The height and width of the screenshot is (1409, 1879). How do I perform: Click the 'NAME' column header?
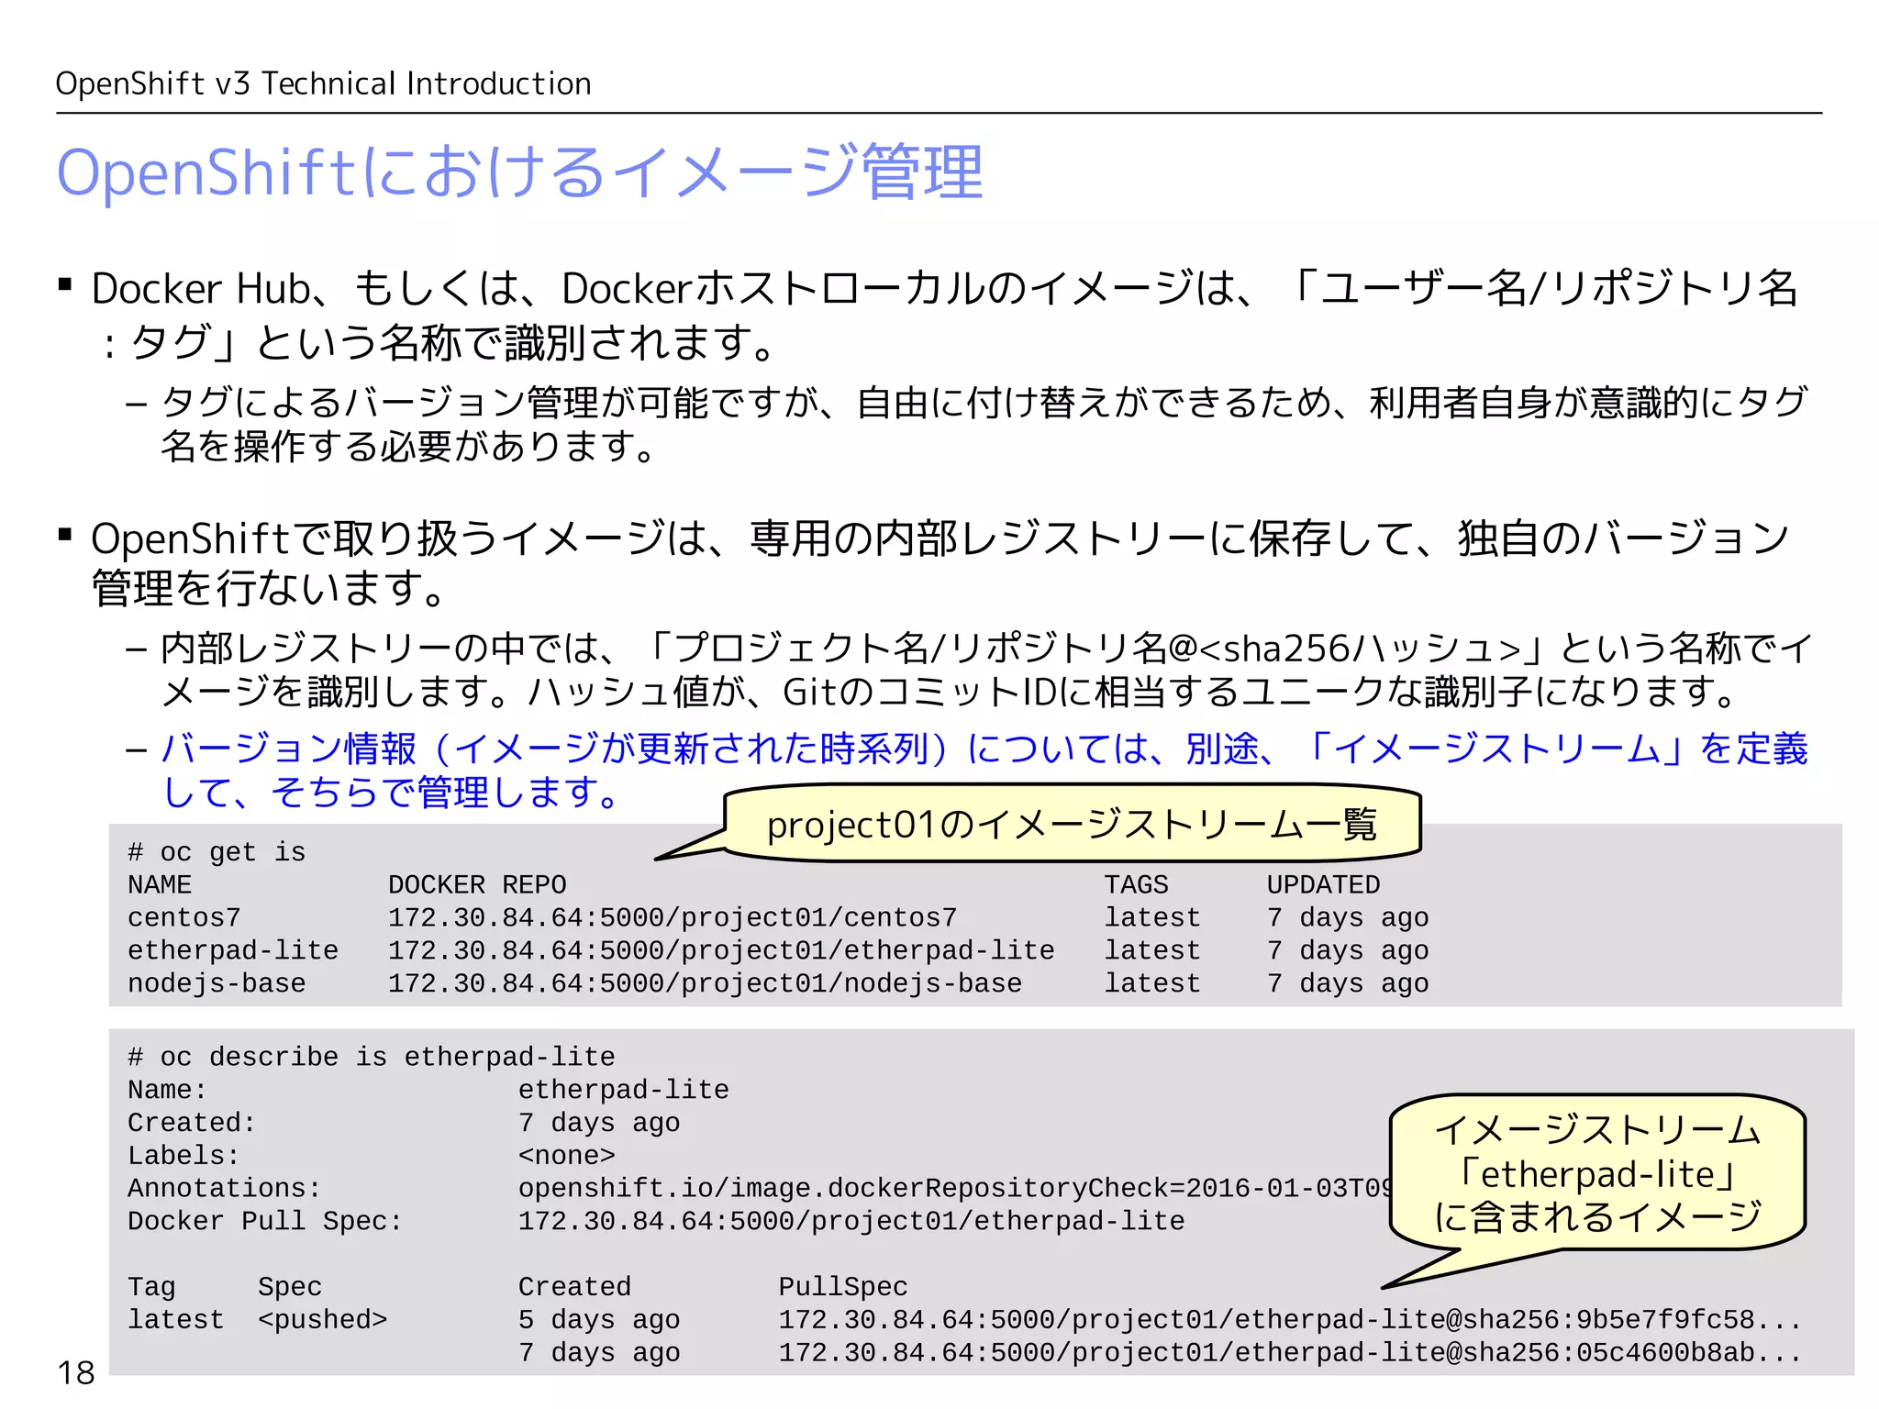160,885
